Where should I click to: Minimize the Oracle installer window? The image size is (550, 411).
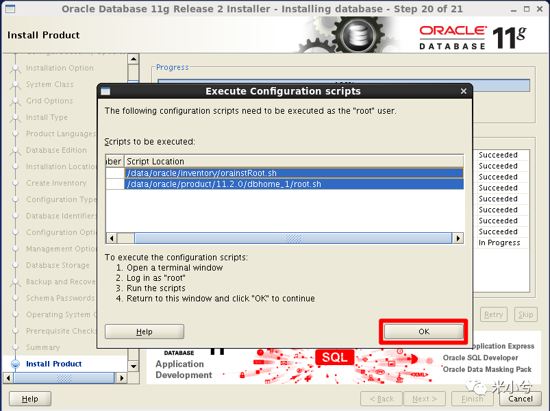514,9
